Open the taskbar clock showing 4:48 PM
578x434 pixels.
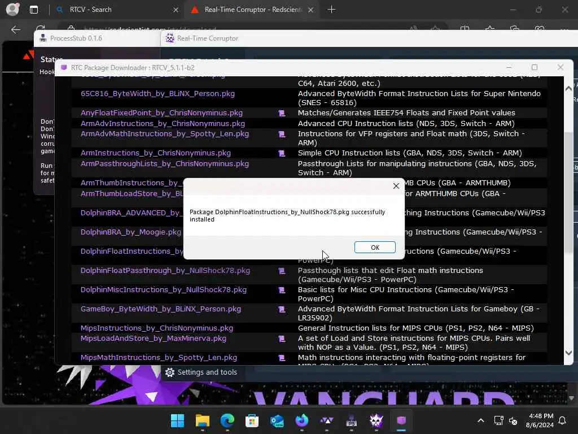coord(540,420)
